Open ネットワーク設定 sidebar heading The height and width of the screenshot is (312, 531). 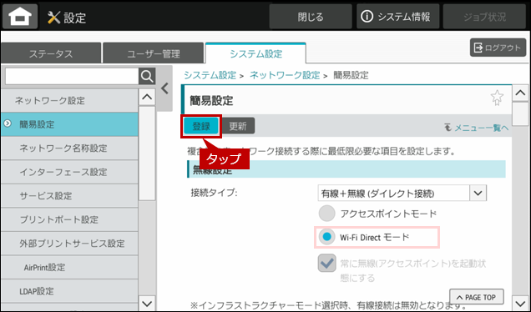point(69,100)
